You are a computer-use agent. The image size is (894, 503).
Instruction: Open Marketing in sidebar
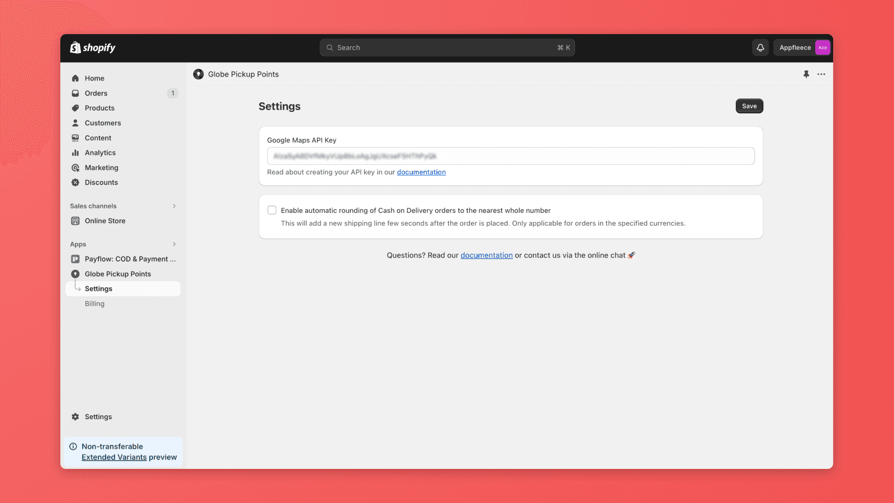click(123, 168)
